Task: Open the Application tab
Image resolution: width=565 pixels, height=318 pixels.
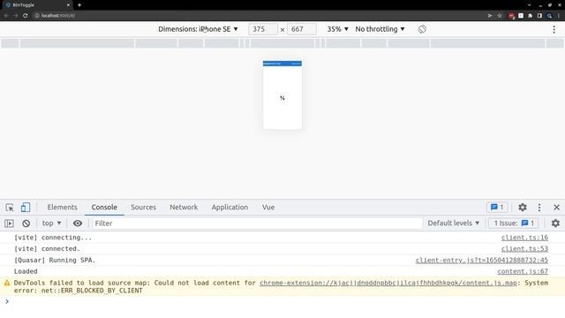Action: coord(230,208)
